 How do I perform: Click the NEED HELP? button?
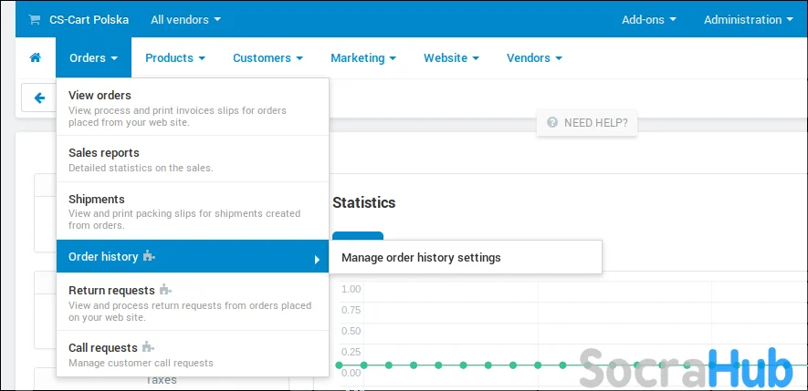coord(586,122)
